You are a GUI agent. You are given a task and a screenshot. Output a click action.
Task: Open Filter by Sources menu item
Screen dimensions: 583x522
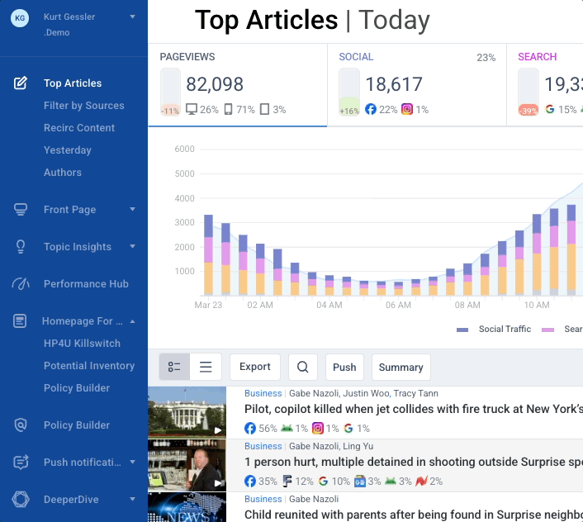(x=83, y=106)
